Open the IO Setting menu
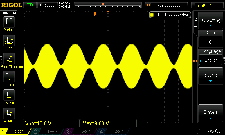225x135 pixels. click(x=211, y=20)
